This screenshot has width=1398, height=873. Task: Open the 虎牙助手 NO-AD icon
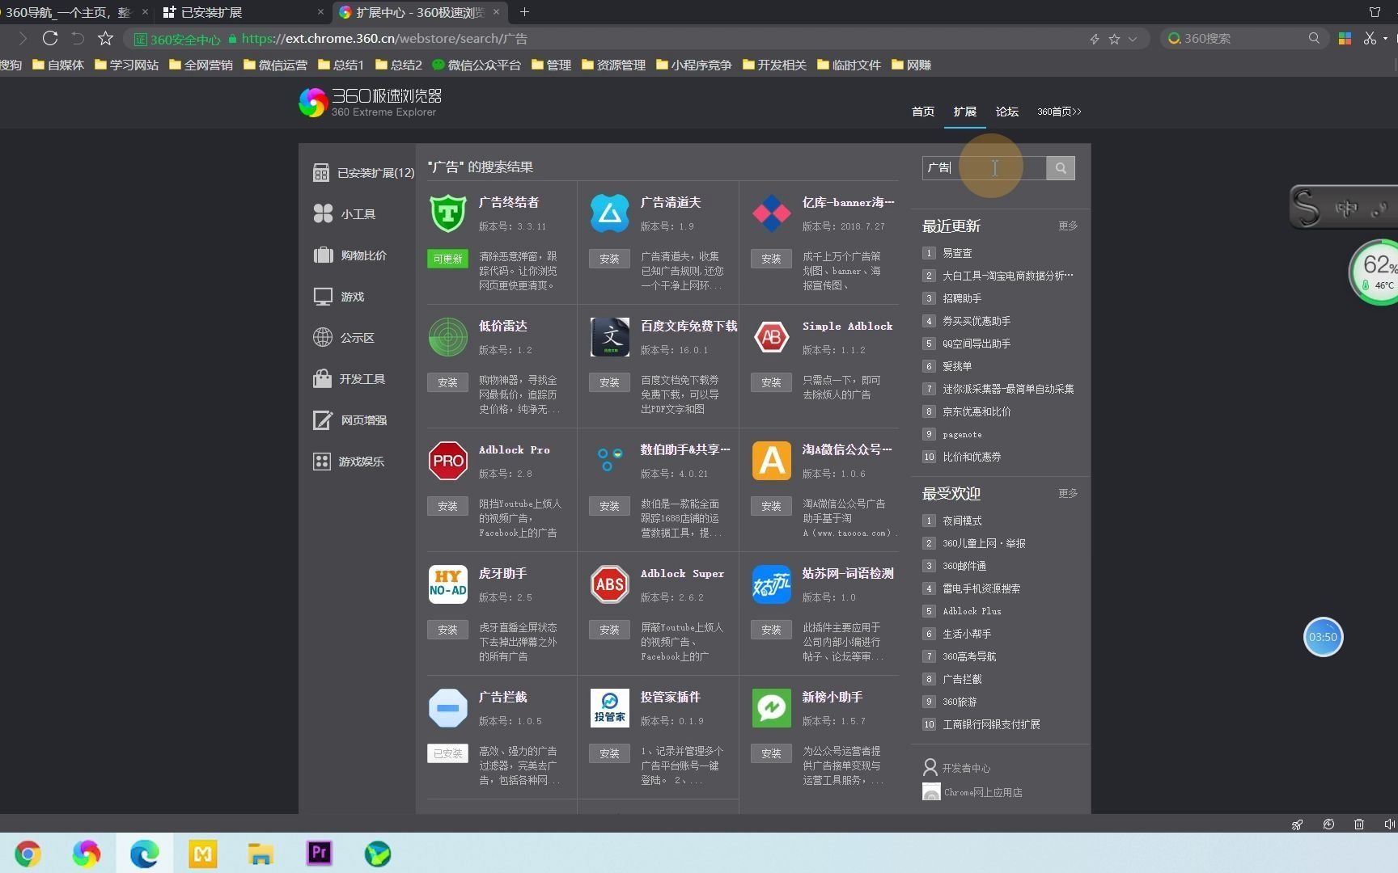[447, 584]
